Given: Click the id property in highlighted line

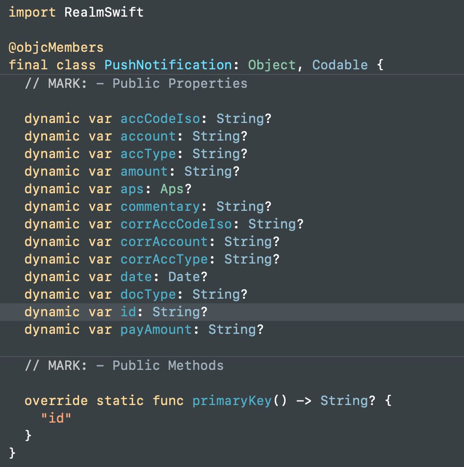Looking at the screenshot, I should [128, 312].
